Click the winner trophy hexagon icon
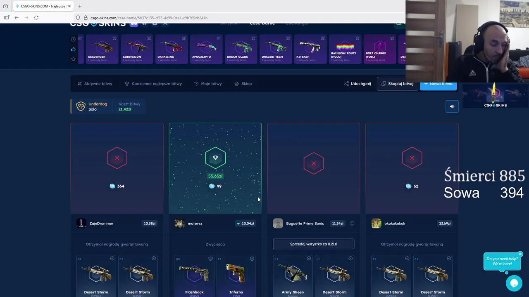Screen dimensions: 529x297 pos(215,158)
